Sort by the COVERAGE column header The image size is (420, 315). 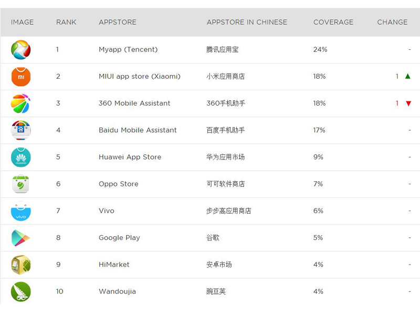tap(333, 22)
